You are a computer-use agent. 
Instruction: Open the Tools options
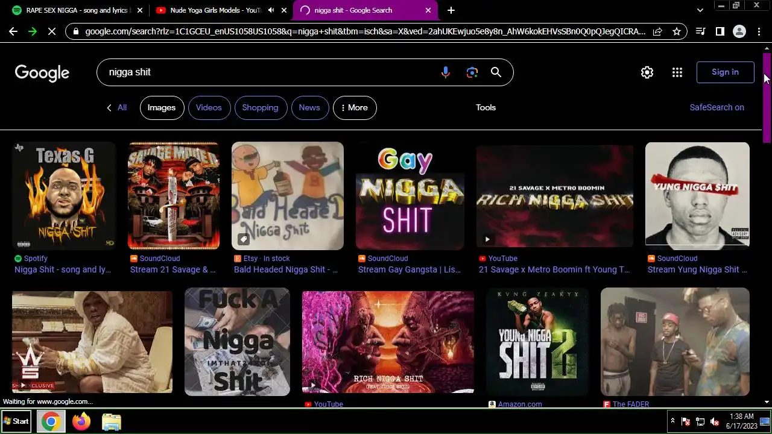(486, 107)
